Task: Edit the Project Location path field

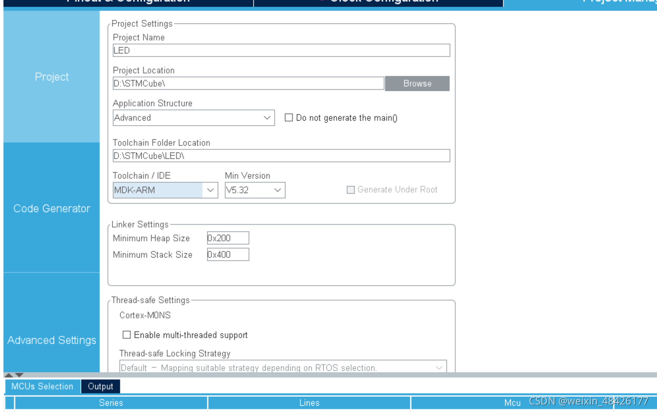Action: coord(248,83)
